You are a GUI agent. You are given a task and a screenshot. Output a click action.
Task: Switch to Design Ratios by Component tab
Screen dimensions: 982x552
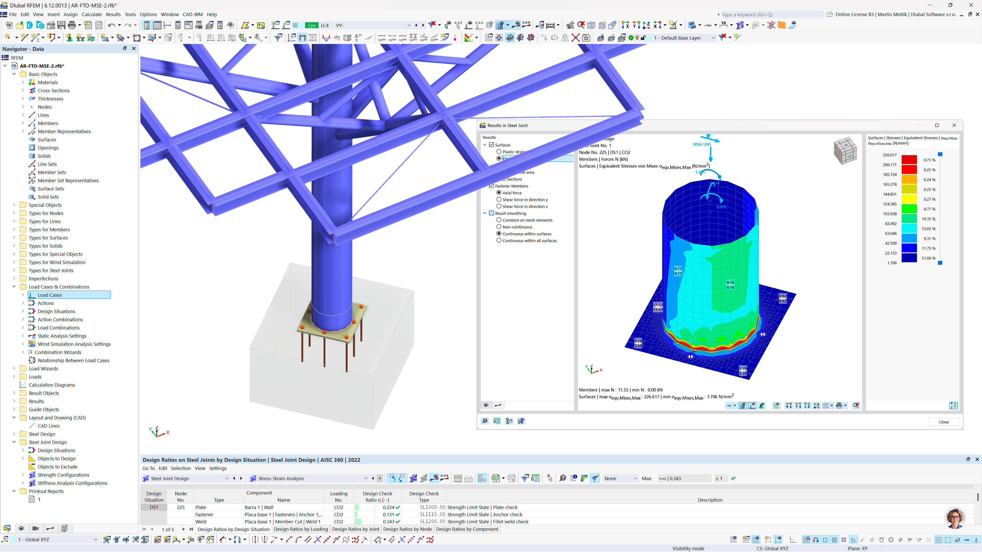click(x=467, y=529)
